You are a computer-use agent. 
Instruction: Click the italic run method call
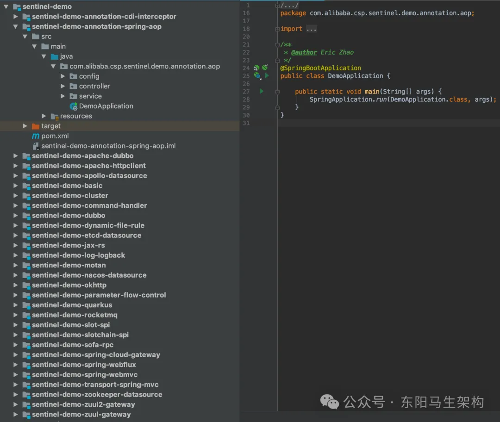381,99
